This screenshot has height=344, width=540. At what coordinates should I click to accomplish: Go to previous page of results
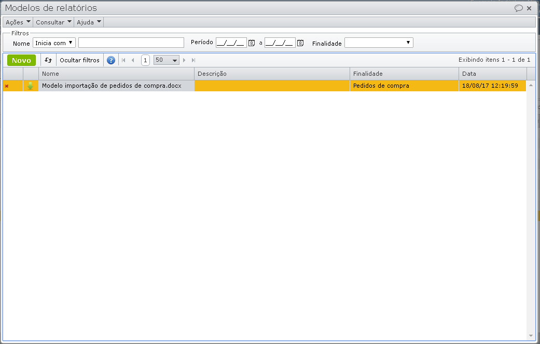tap(133, 60)
